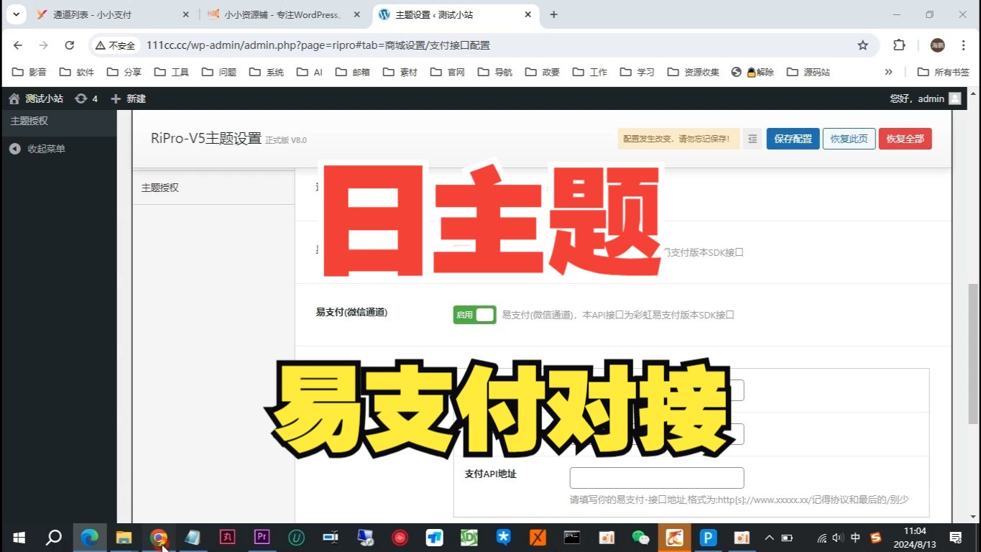
Task: Collapse the sidebar via 收起菜单
Action: [x=45, y=149]
